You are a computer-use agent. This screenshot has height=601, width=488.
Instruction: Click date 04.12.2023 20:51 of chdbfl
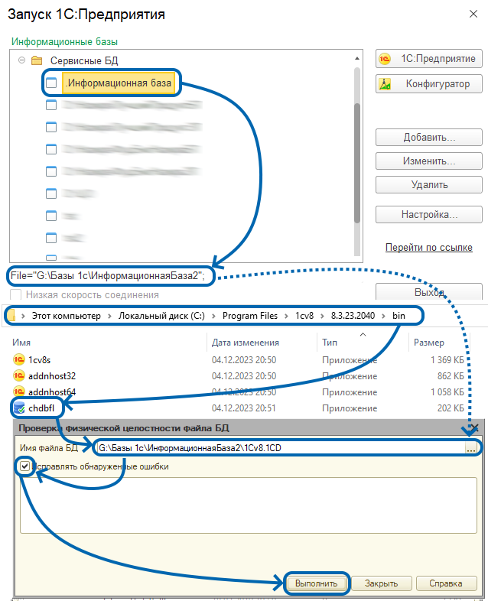pos(244,408)
